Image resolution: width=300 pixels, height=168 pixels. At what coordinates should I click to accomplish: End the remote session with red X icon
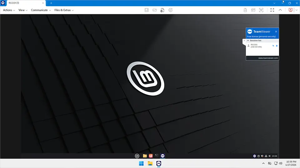(x=290, y=10)
